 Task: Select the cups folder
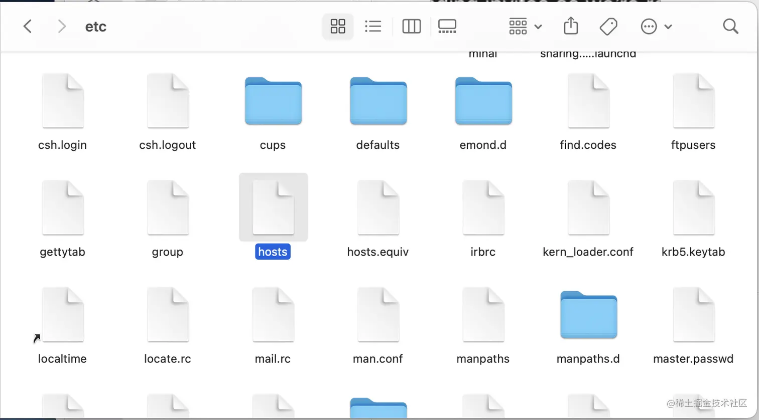[273, 101]
